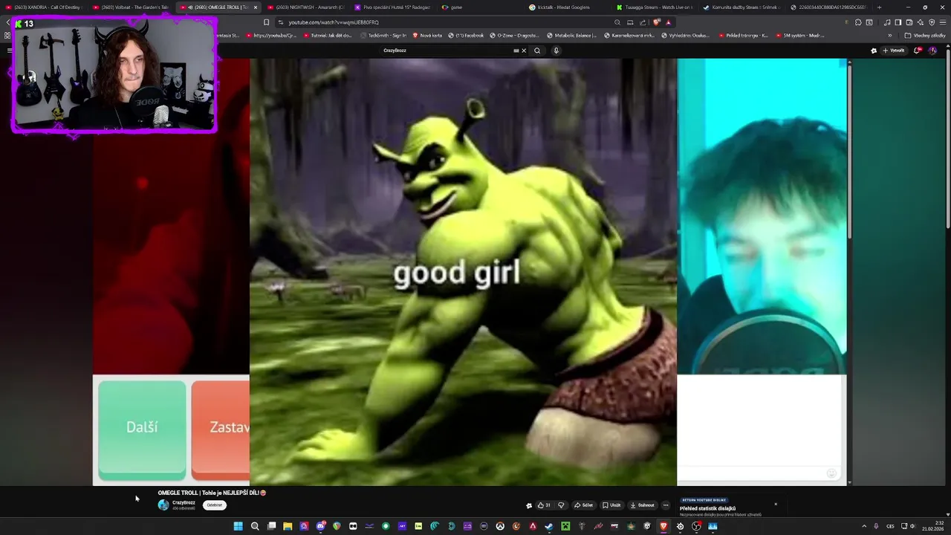The height and width of the screenshot is (535, 951).
Task: Switch to the Komunita služby Steam tab
Action: click(741, 7)
